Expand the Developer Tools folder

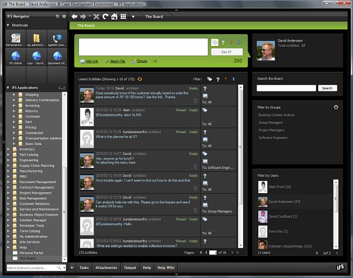tap(8, 225)
